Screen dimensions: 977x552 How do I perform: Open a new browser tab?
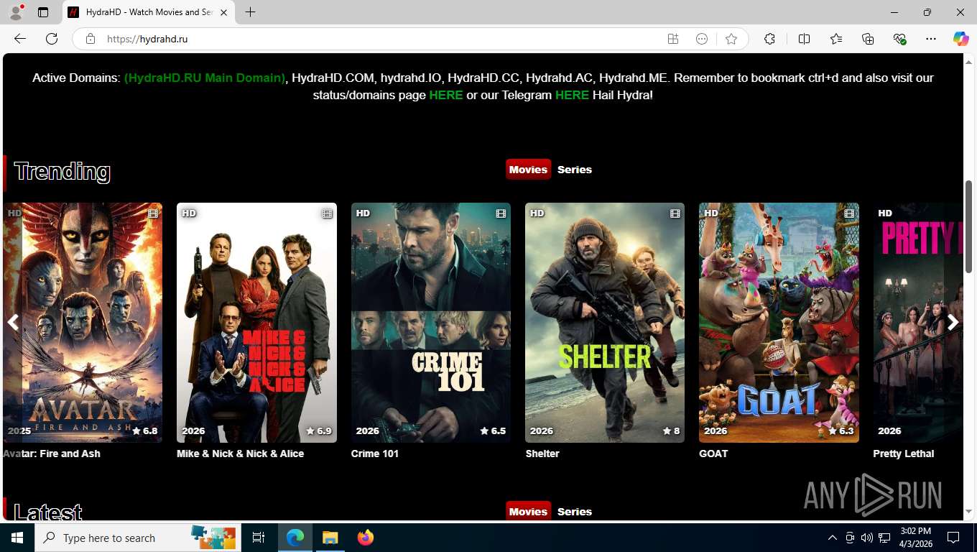(250, 12)
